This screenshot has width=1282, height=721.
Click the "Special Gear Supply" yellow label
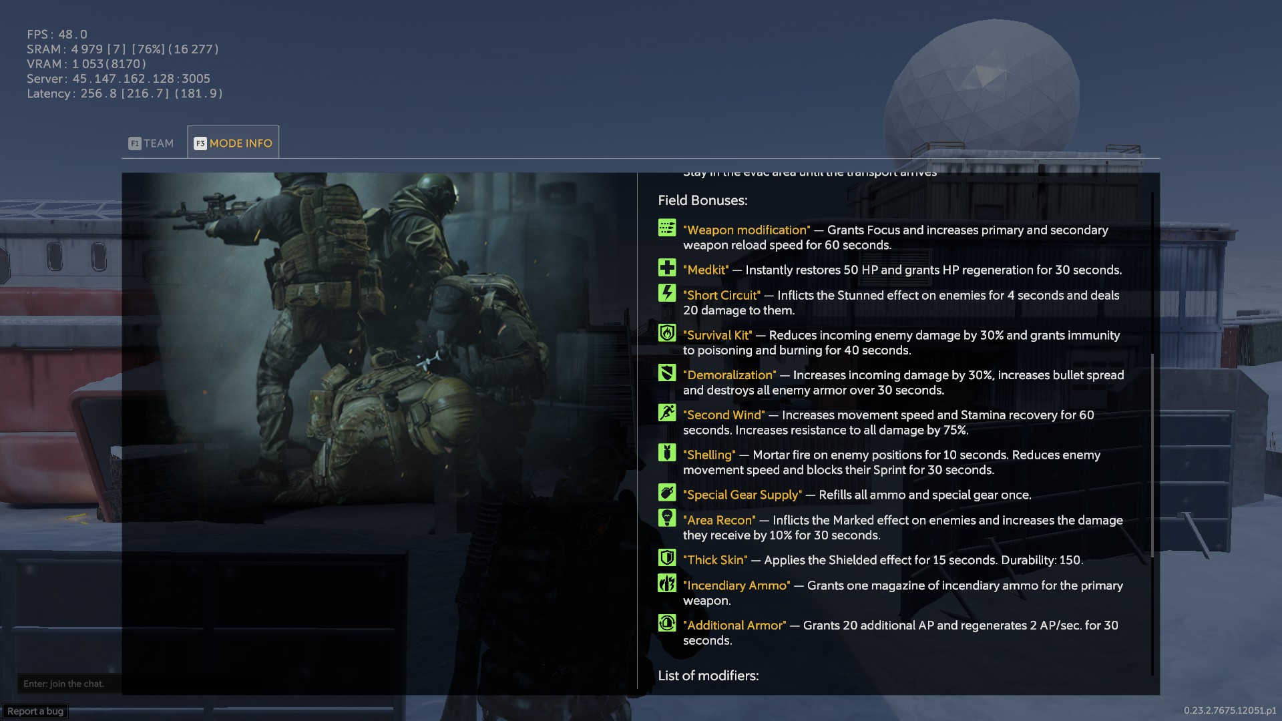pos(742,495)
